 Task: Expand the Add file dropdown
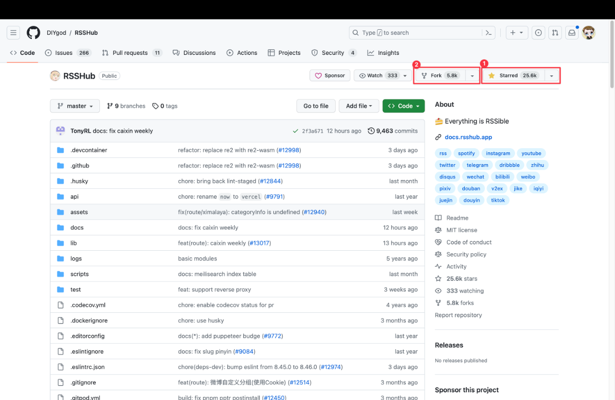click(x=359, y=106)
